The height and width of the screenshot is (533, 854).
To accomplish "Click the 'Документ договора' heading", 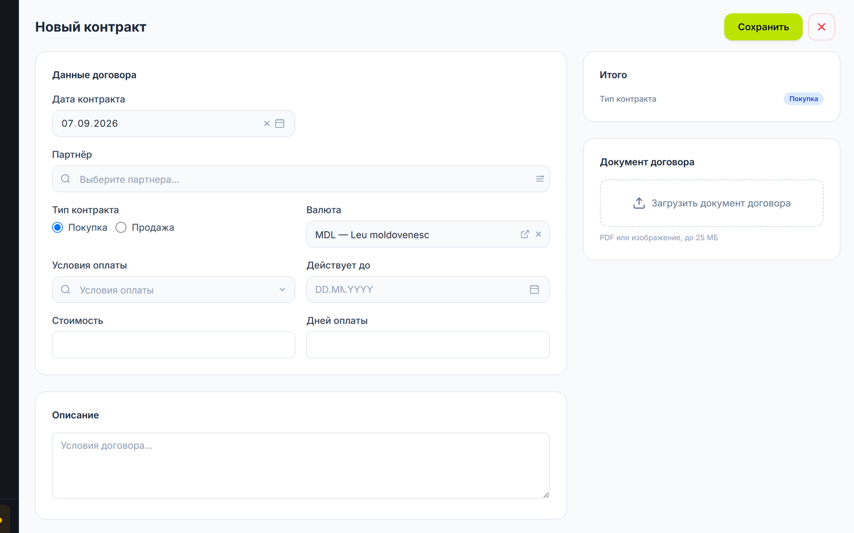I will [647, 162].
